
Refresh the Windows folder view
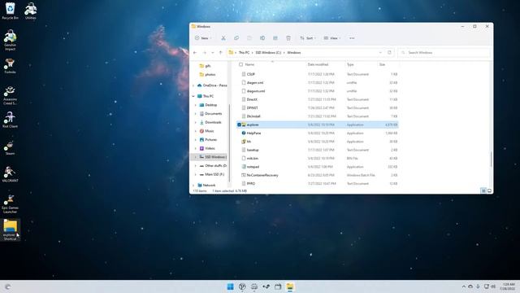(389, 52)
